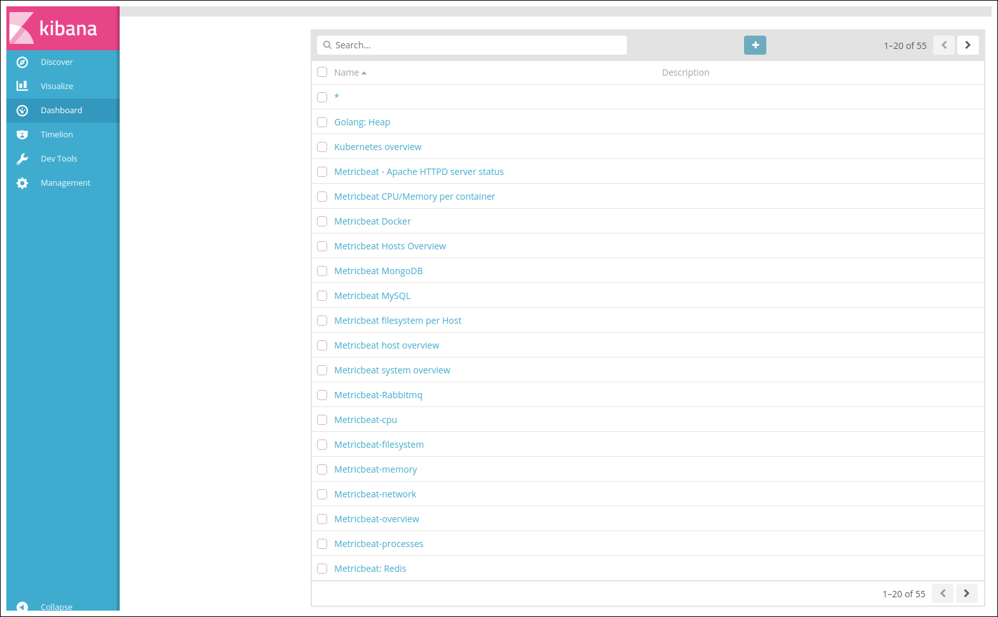Open the Metricbeat-Rabbitmq dashboard
The image size is (998, 617).
point(378,395)
